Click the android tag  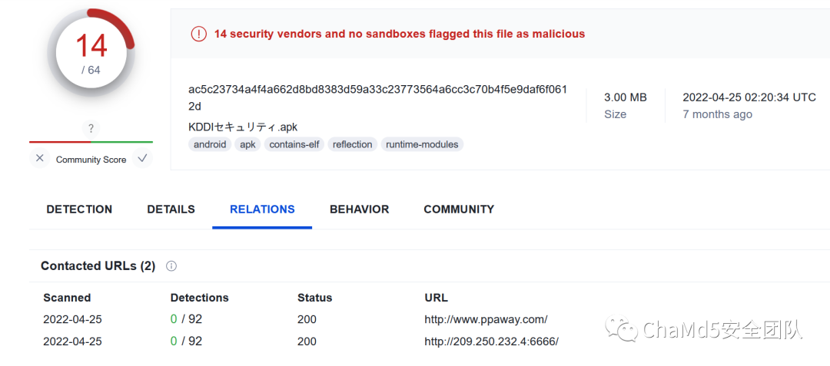210,144
